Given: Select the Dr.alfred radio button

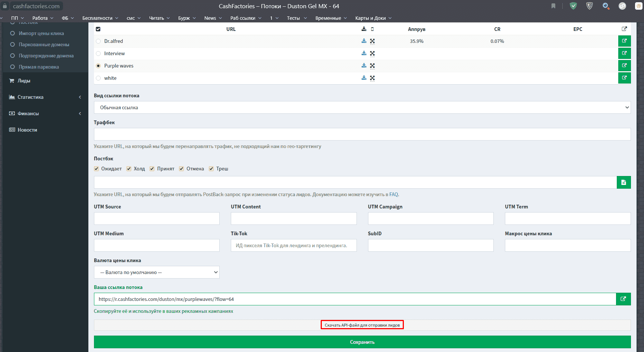Looking at the screenshot, I should click(x=98, y=41).
